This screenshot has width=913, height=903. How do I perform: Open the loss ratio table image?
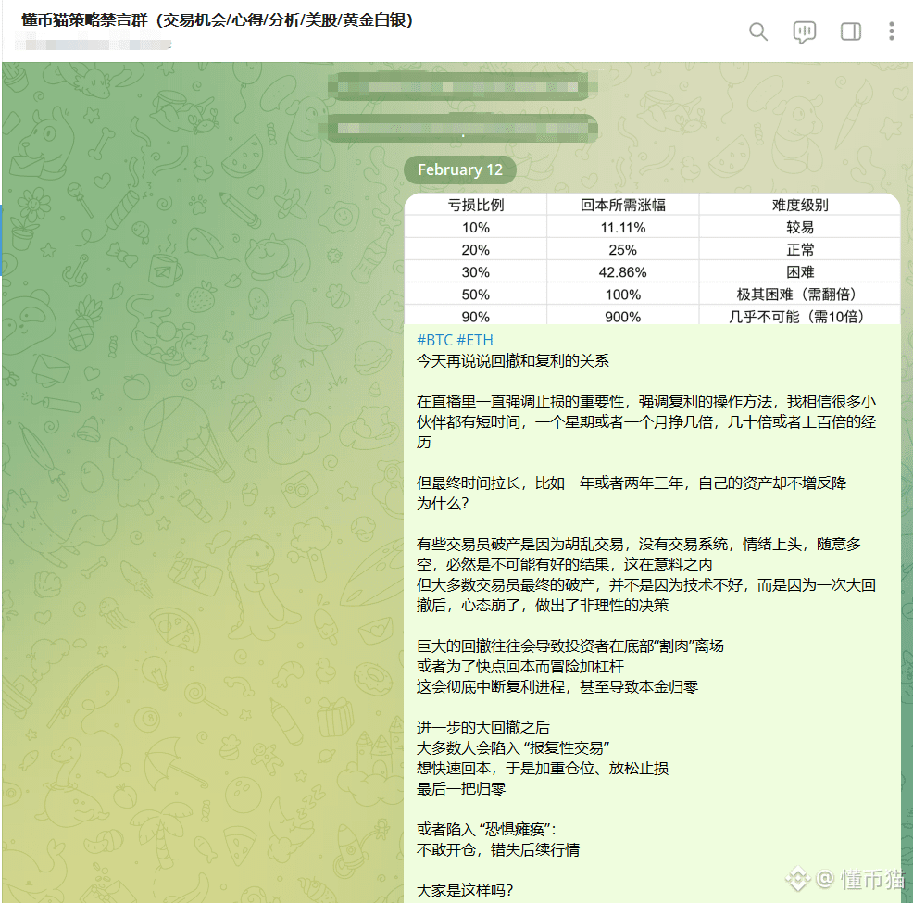click(x=652, y=259)
